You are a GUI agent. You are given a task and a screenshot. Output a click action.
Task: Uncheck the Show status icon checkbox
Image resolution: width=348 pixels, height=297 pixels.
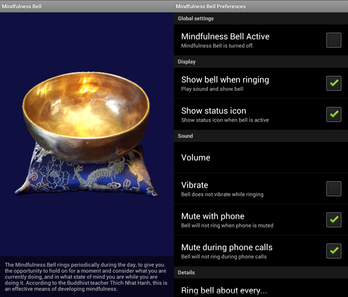pos(333,115)
